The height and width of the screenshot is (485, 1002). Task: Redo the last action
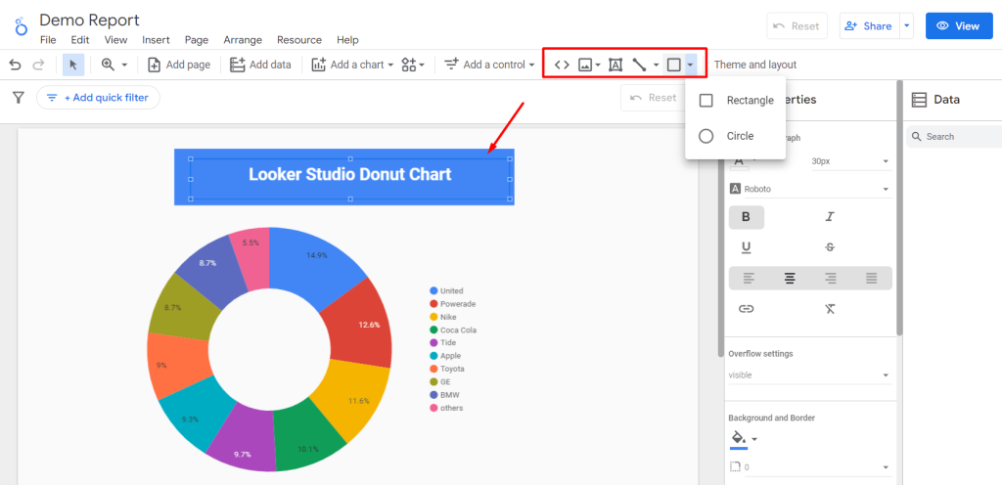click(38, 65)
